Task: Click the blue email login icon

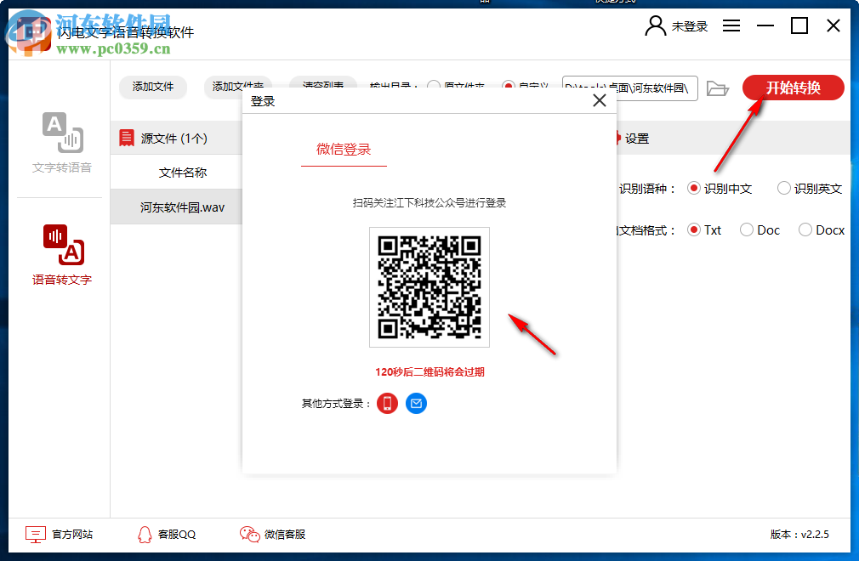Action: [416, 405]
